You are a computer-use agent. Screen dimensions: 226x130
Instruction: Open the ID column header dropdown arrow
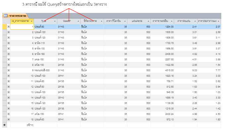(x=31, y=21)
